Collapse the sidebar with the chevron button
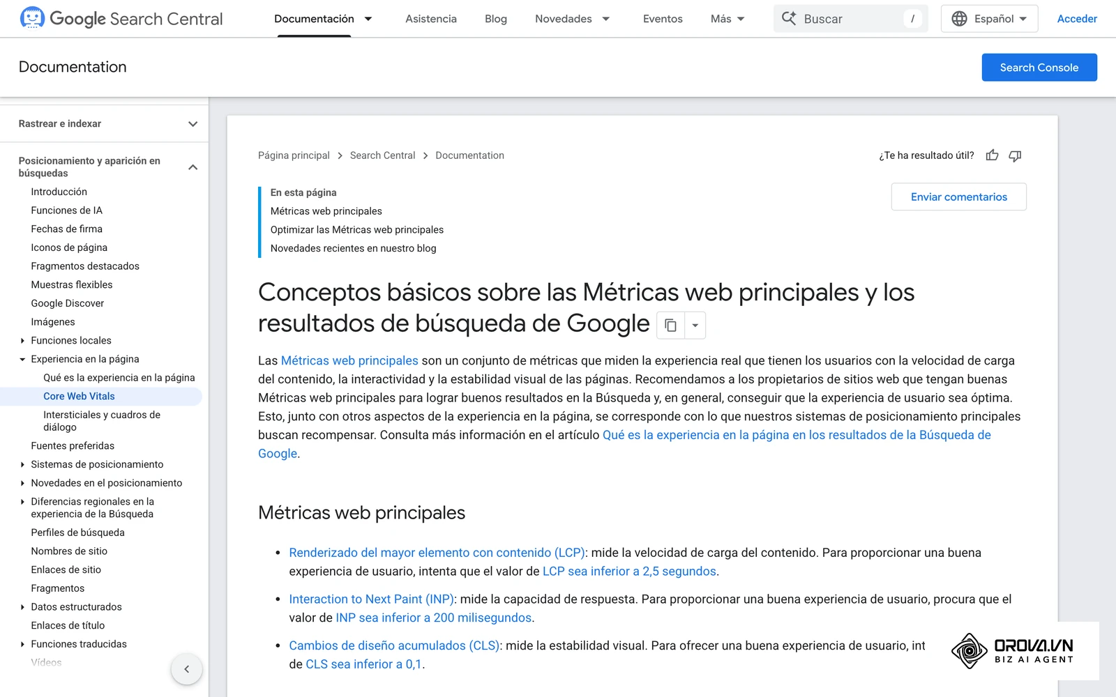 click(186, 669)
